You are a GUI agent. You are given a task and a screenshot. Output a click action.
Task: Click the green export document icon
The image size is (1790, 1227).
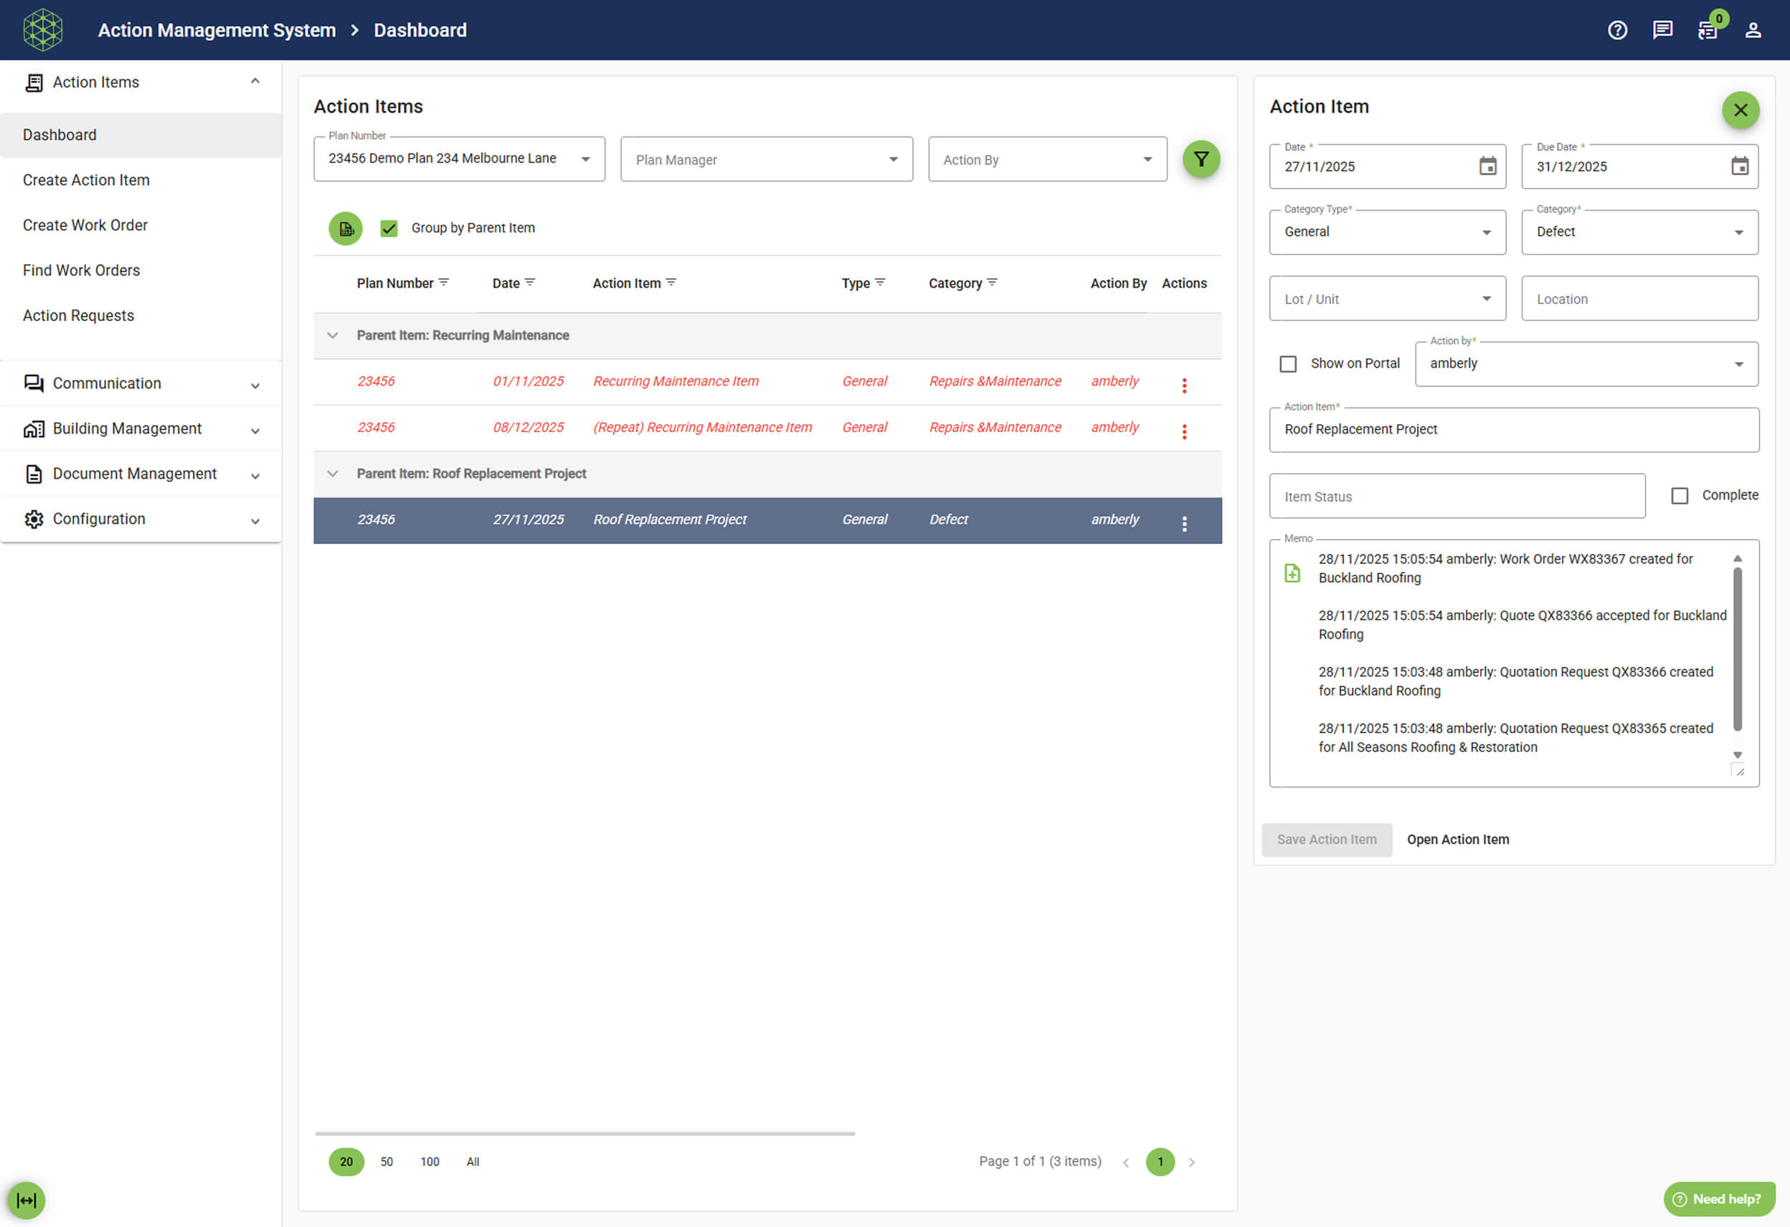[x=346, y=229]
